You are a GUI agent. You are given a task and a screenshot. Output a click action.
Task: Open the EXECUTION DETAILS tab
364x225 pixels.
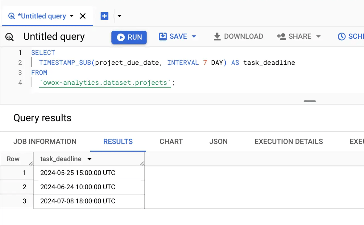point(289,142)
